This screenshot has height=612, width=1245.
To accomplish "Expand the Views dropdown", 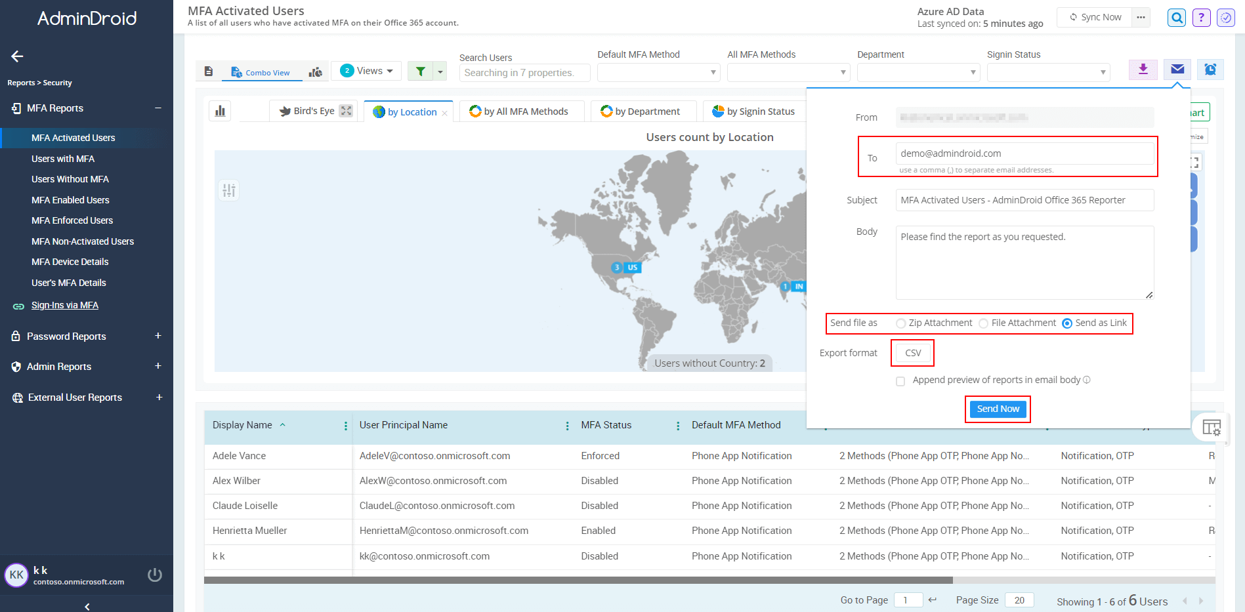I will pyautogui.click(x=366, y=71).
